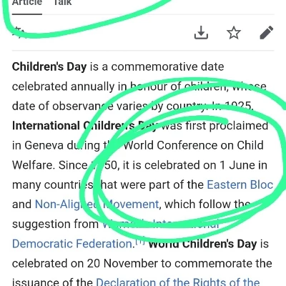Click the bold International Children's Day text
The width and height of the screenshot is (286, 286).
point(85,126)
